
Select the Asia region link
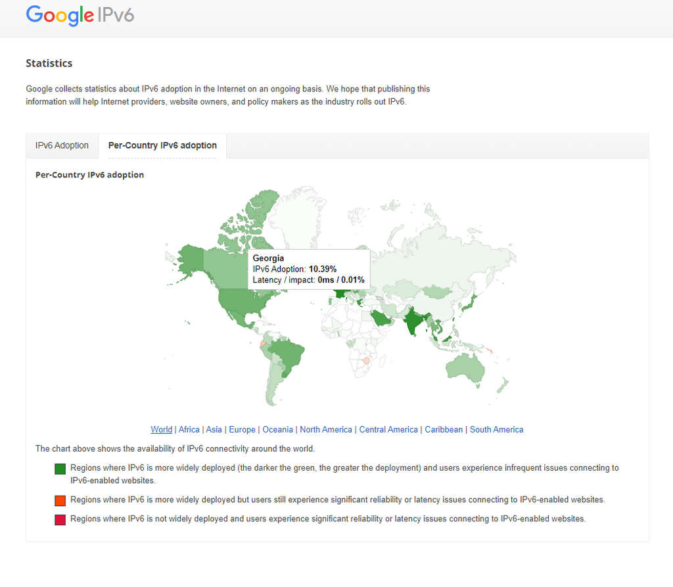click(214, 429)
